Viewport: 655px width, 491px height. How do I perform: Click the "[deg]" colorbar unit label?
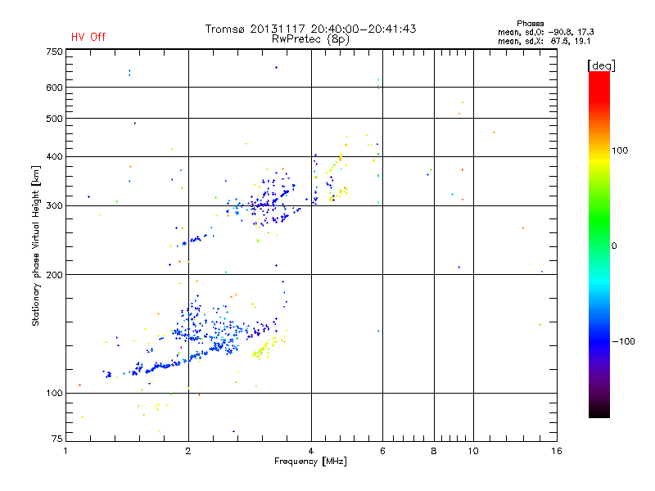click(x=601, y=65)
